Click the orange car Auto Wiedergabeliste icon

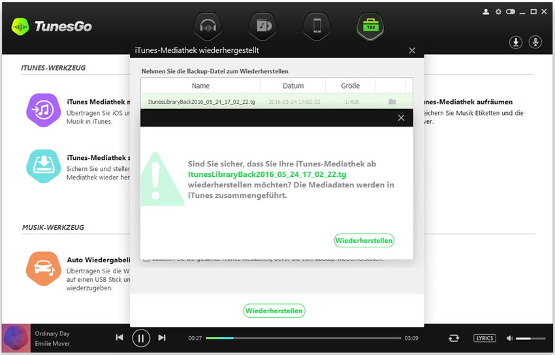pos(44,269)
